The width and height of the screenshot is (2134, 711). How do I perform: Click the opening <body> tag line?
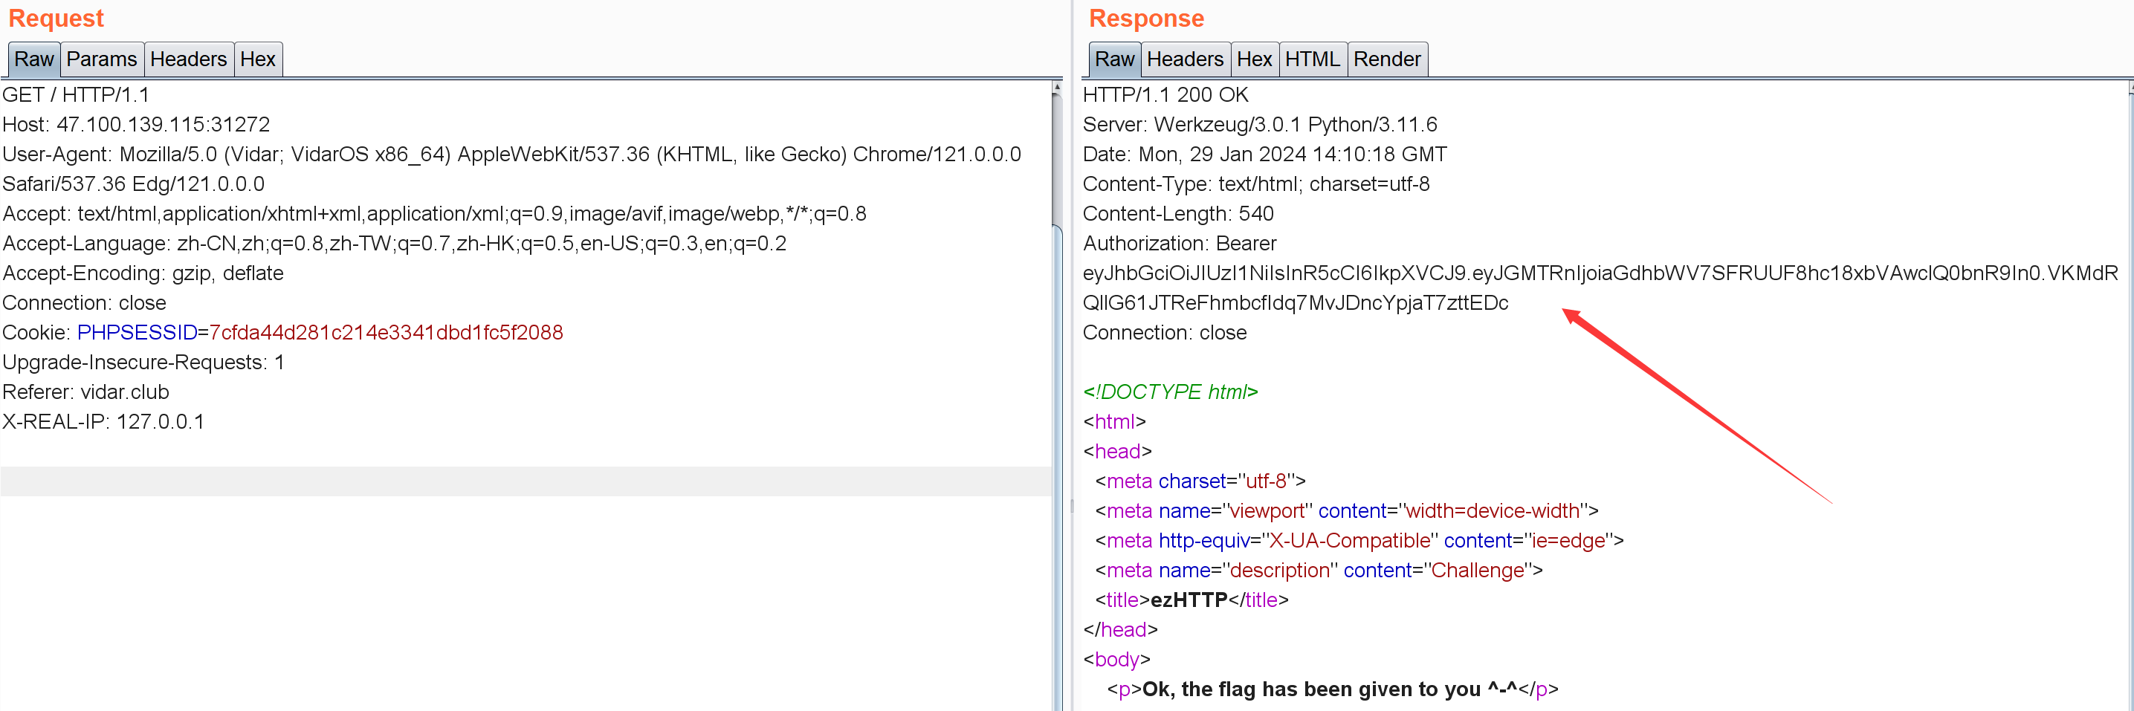[1116, 661]
